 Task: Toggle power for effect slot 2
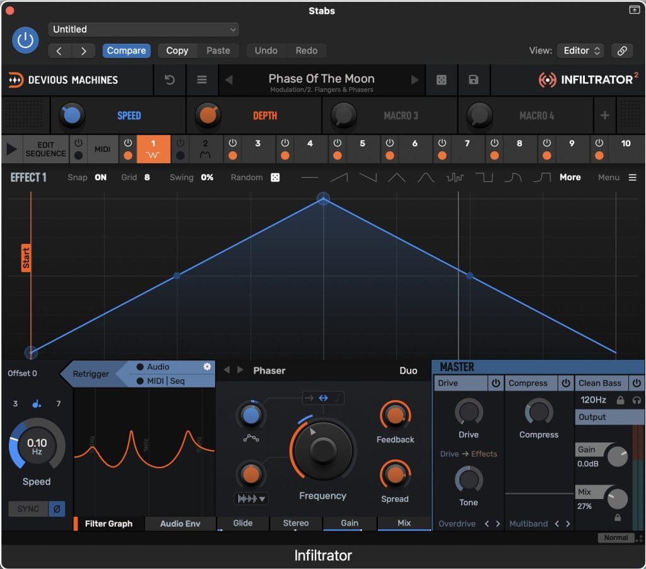tap(180, 143)
